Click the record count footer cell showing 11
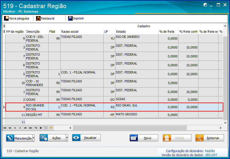 16,122
